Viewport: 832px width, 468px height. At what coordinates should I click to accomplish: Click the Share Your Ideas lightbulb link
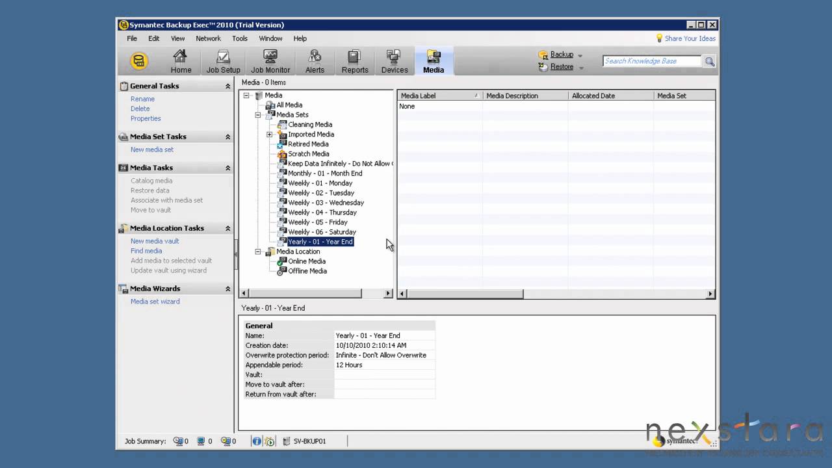[x=685, y=38]
